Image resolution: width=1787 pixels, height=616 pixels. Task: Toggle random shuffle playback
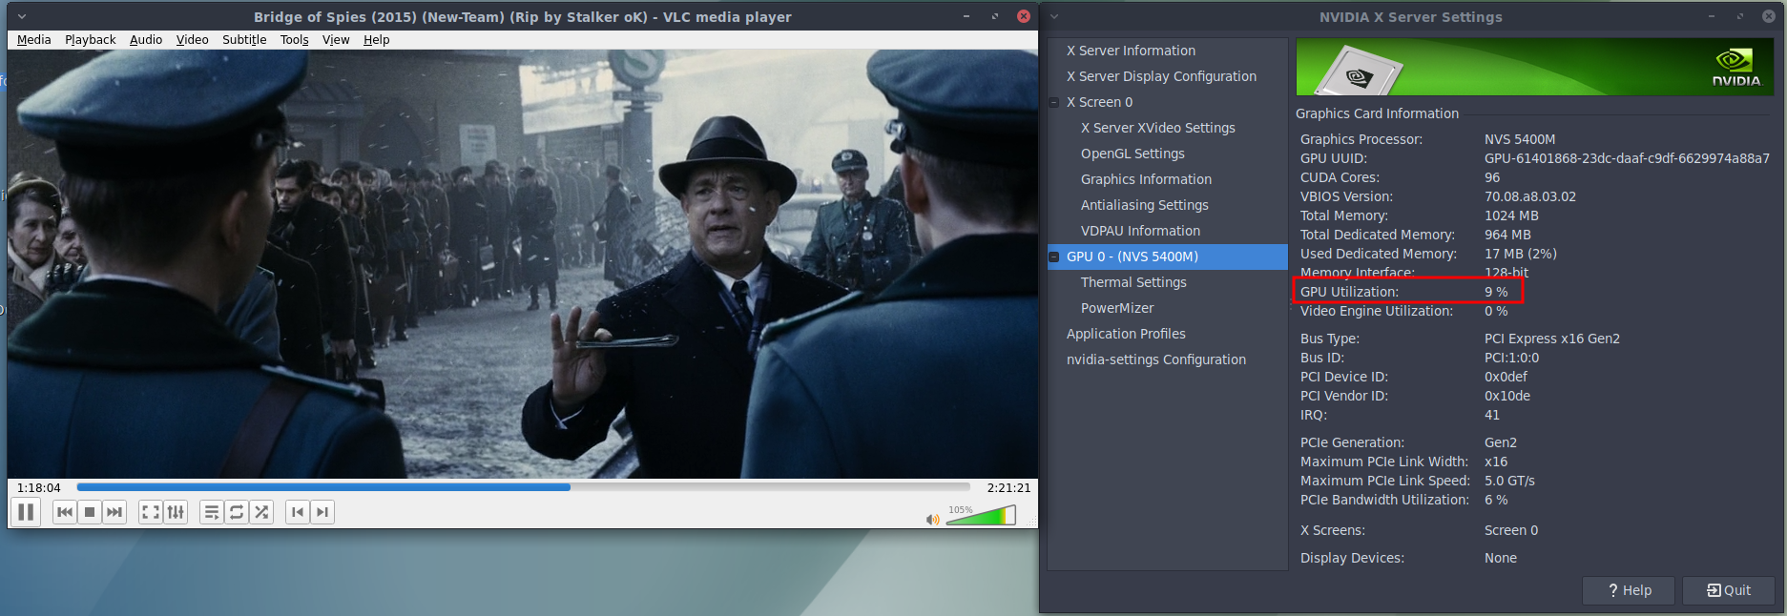tap(261, 512)
